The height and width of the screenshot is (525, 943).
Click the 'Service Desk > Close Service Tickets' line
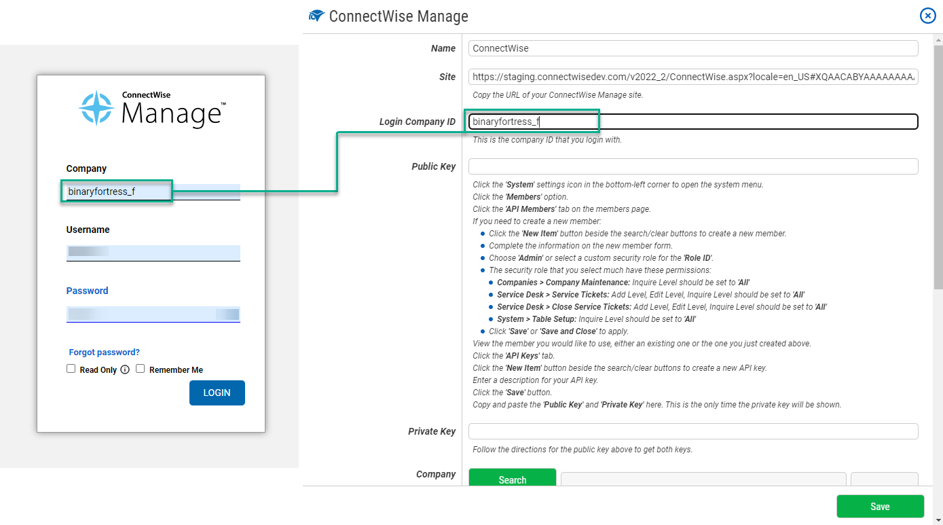662,307
